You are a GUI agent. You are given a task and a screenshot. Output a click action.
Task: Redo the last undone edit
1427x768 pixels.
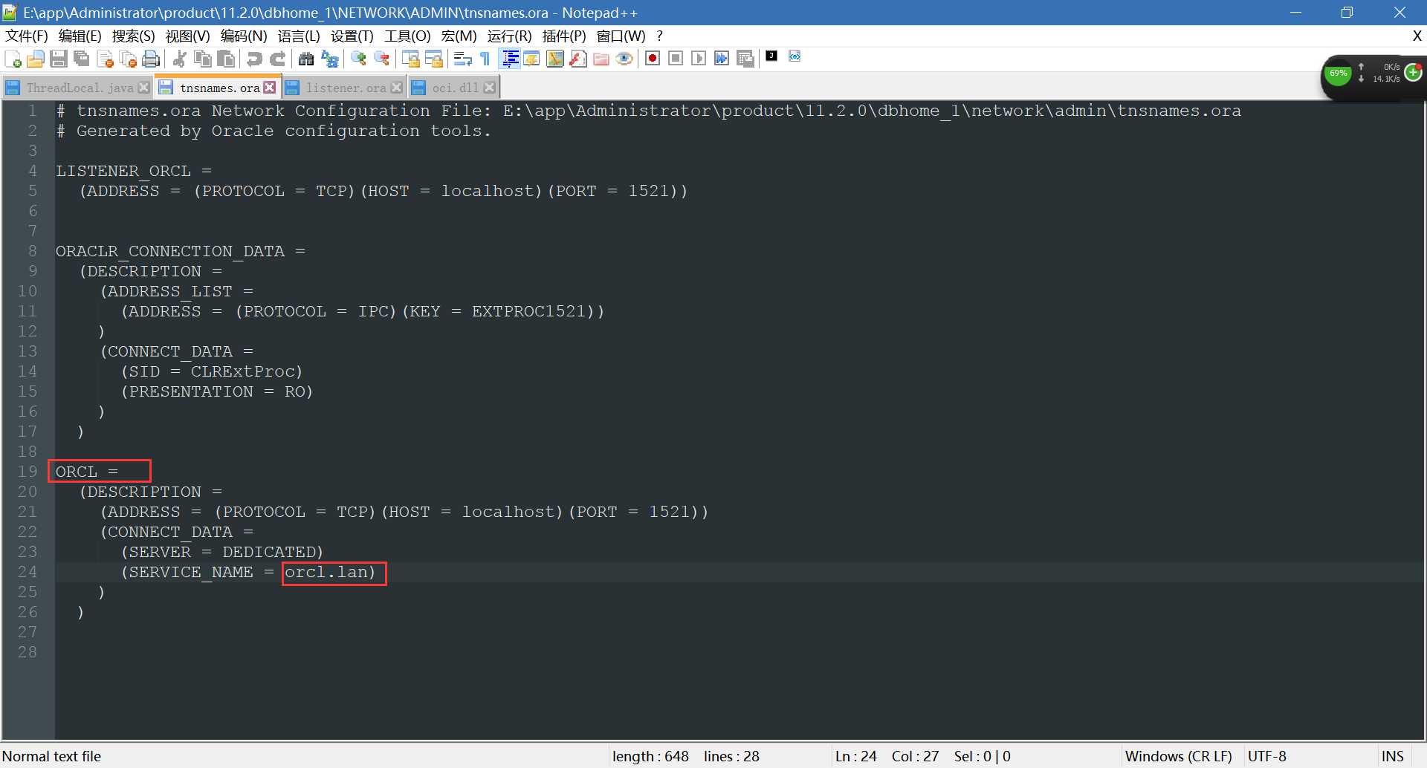click(277, 59)
